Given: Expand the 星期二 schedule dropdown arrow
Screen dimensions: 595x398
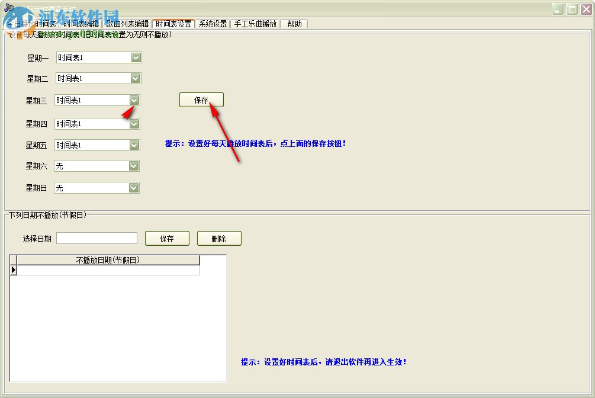Looking at the screenshot, I should pos(136,78).
